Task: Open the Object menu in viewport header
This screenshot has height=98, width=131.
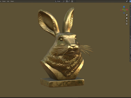Action: tap(12, 1)
